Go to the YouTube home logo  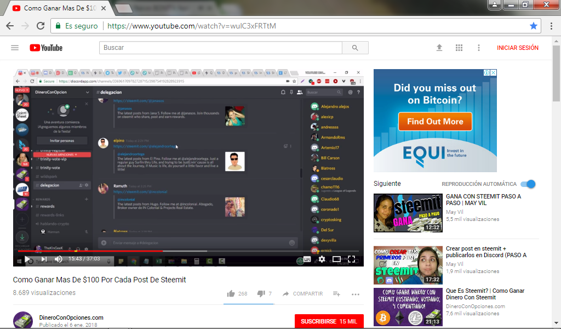(x=46, y=48)
